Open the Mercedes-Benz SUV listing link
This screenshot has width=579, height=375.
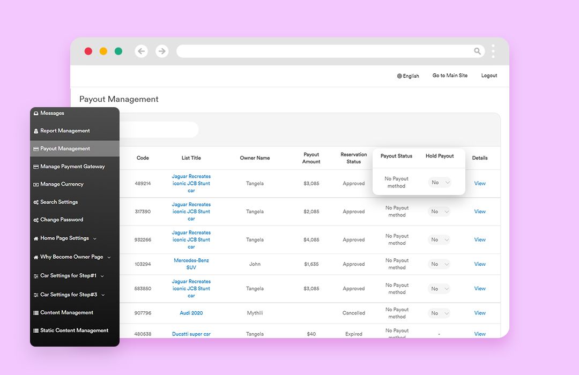coord(191,264)
